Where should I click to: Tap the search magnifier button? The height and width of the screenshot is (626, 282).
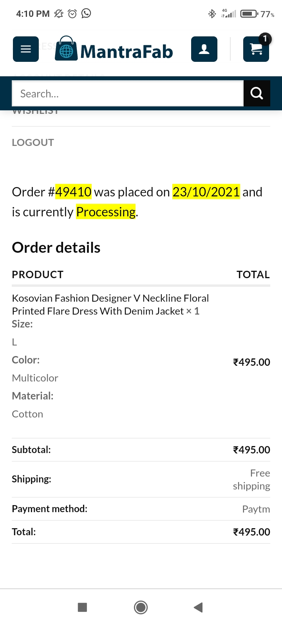[x=257, y=94]
